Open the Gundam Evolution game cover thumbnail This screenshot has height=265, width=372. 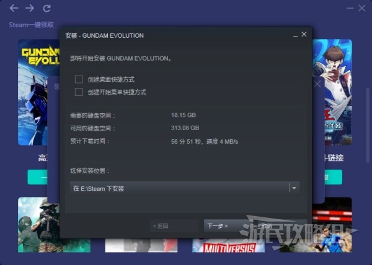tap(38, 92)
